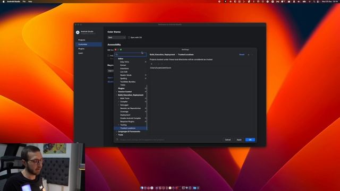Select Inlay Hints in settings tree
The height and width of the screenshot is (191, 340).
click(x=125, y=62)
